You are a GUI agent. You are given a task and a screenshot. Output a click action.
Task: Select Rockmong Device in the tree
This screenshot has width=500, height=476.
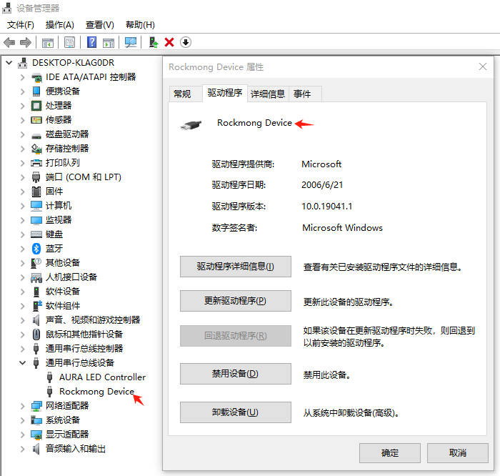tap(96, 392)
